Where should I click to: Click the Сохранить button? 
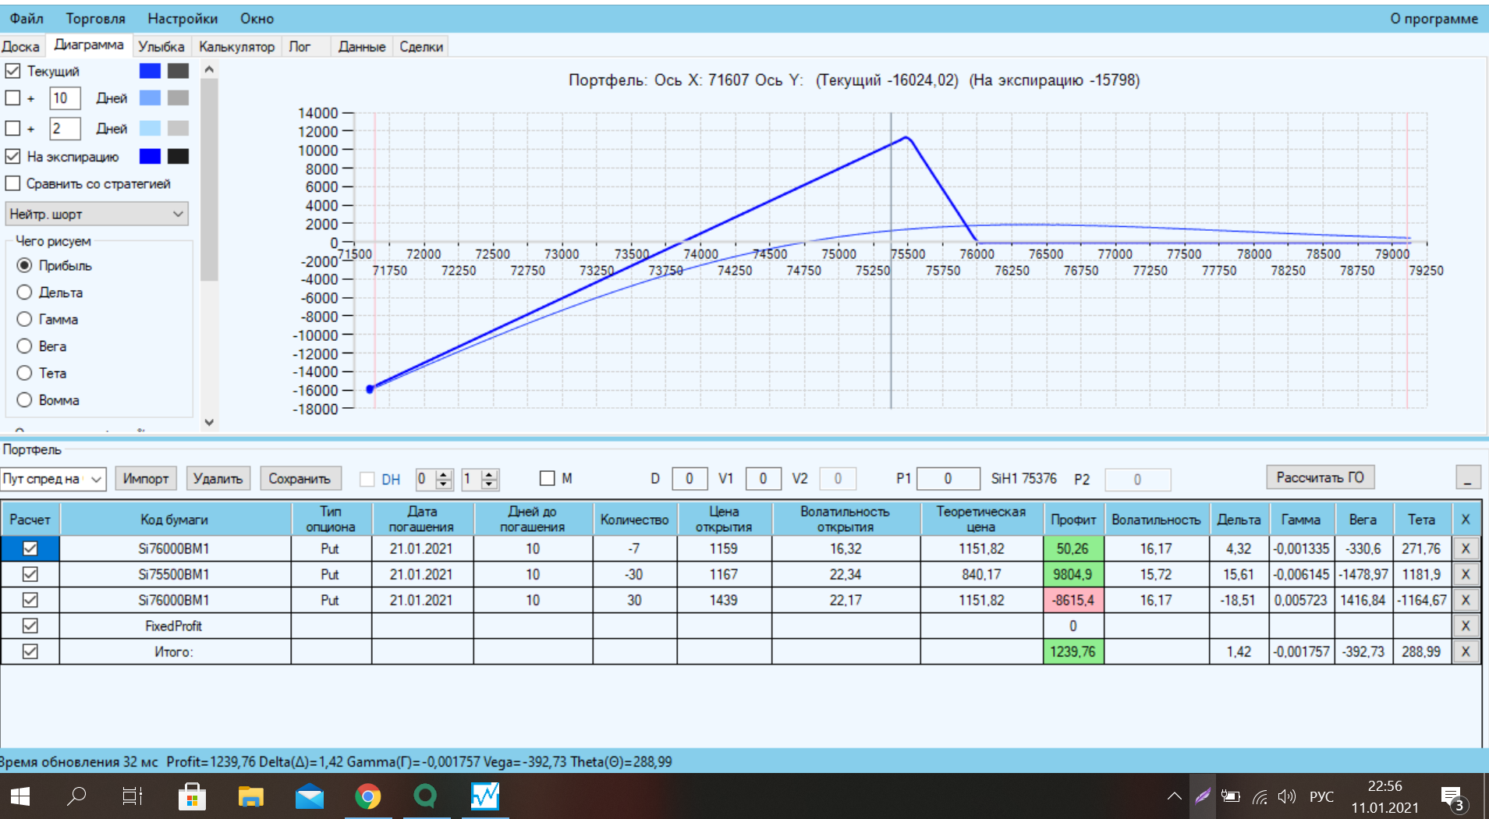pyautogui.click(x=300, y=478)
